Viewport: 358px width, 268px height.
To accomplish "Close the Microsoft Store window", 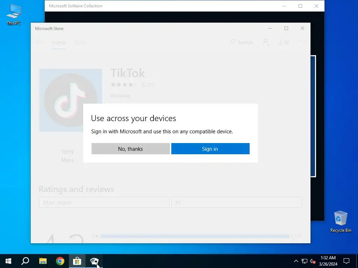I will pyautogui.click(x=302, y=29).
